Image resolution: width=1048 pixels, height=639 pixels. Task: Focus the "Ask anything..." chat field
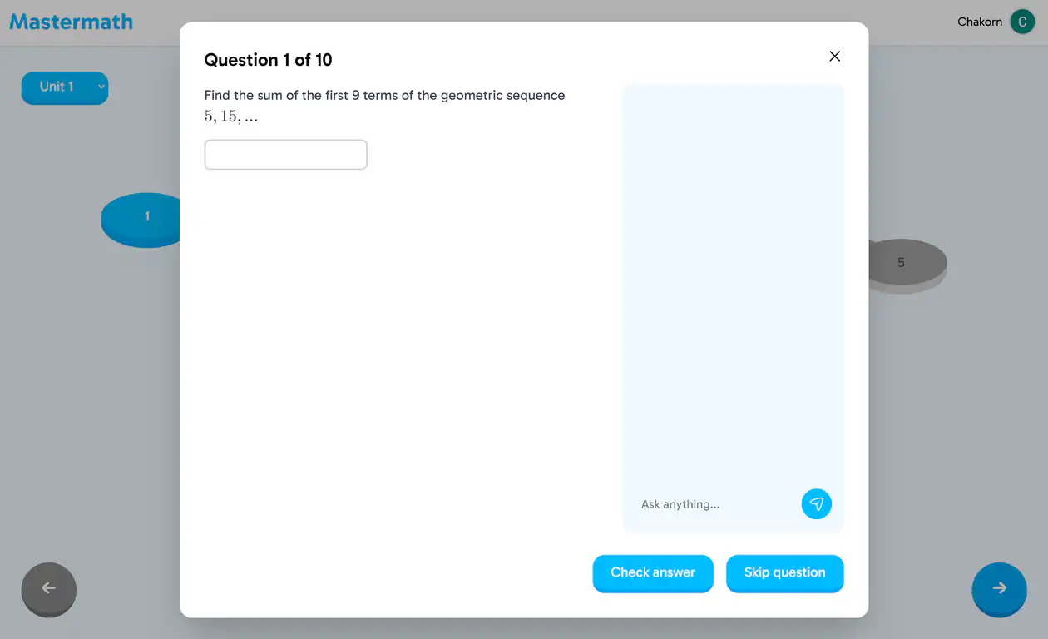[715, 504]
